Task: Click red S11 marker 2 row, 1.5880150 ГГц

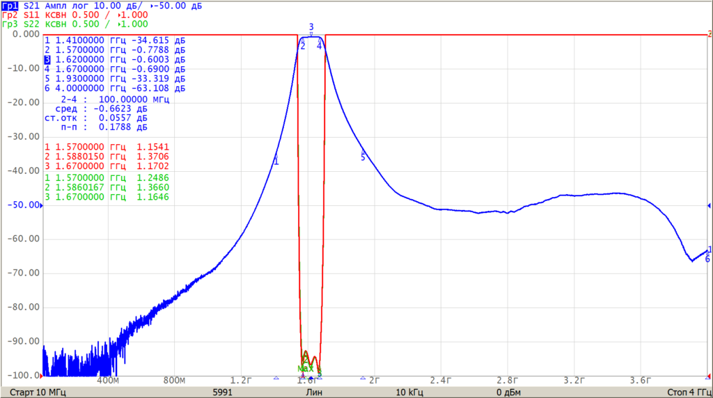Action: click(107, 157)
